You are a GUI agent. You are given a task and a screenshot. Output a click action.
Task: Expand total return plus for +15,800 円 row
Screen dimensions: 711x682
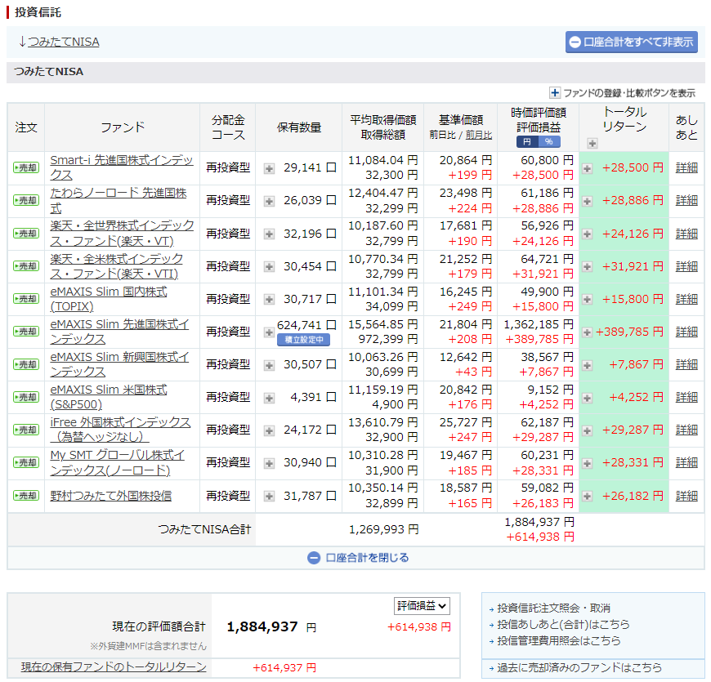click(588, 300)
